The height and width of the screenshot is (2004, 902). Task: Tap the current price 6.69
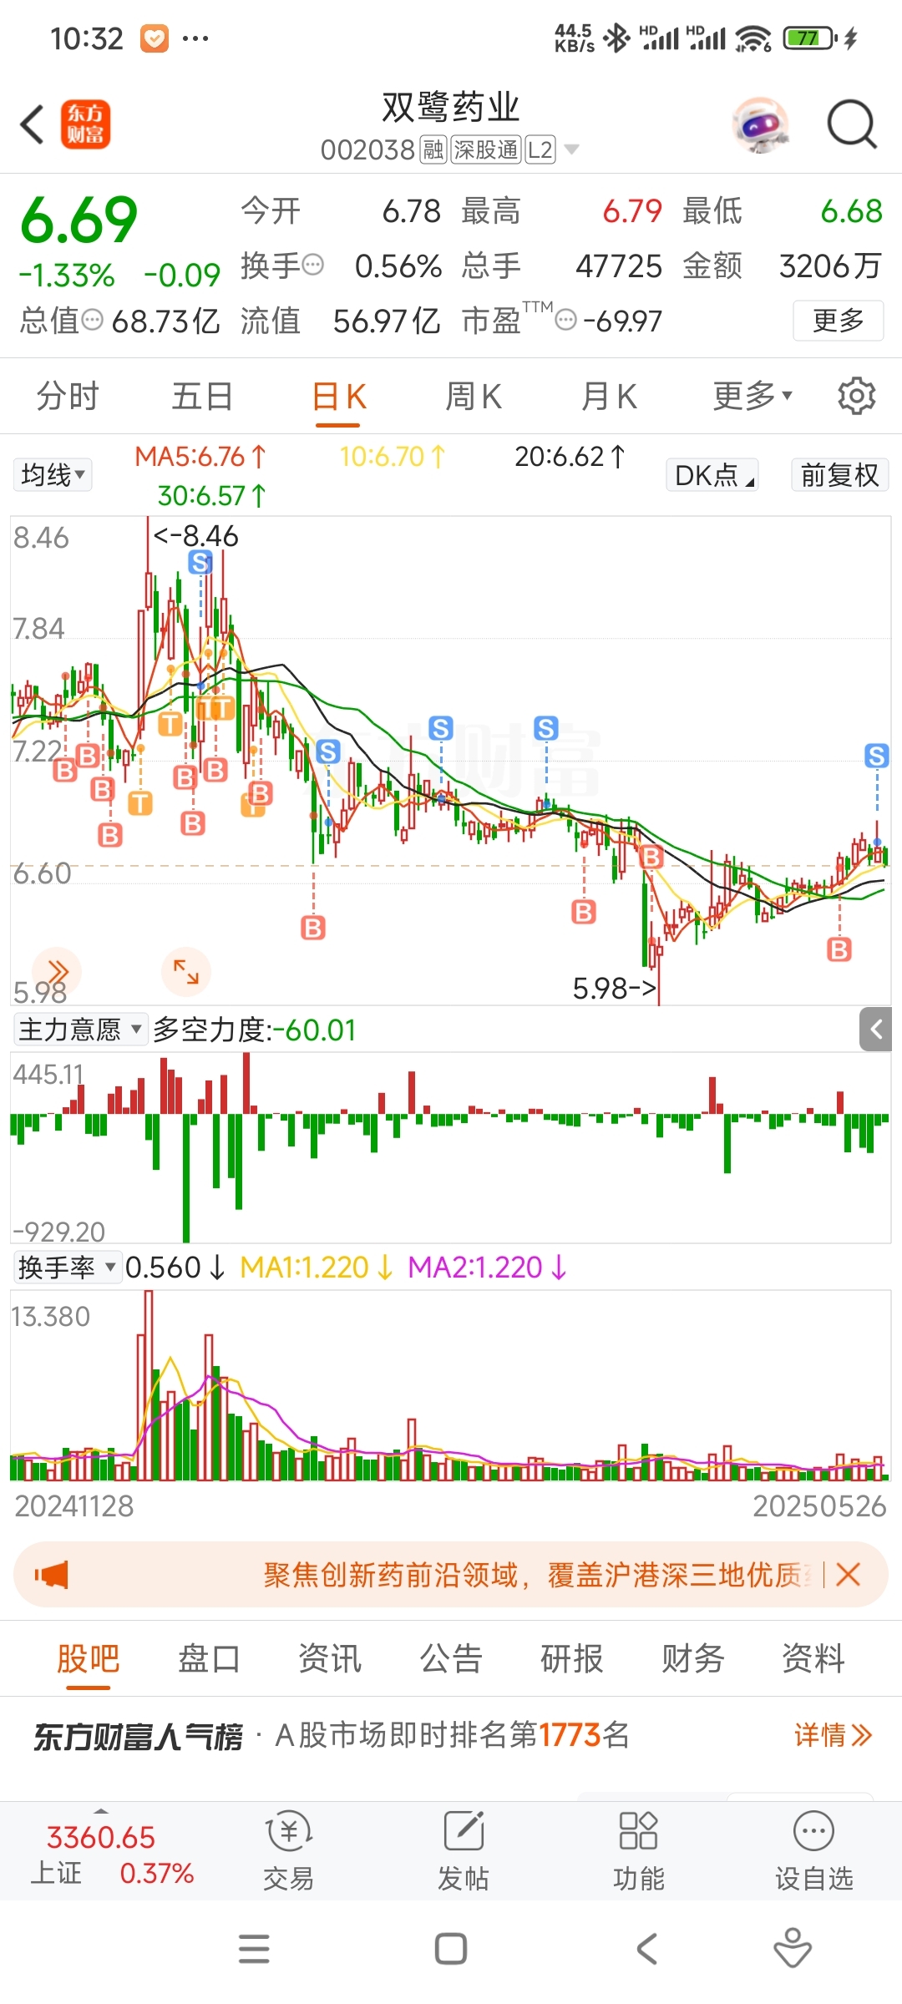click(x=79, y=220)
